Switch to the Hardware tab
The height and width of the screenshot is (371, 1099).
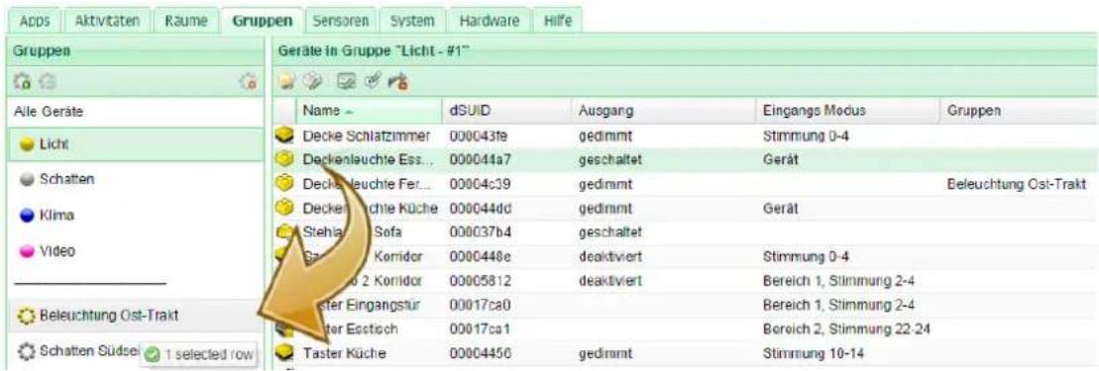(489, 21)
